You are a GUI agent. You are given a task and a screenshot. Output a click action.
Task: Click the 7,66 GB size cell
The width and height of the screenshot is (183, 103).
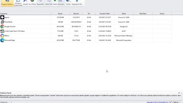click(x=60, y=22)
